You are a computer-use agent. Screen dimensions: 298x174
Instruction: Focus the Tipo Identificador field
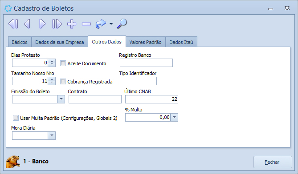point(138,81)
